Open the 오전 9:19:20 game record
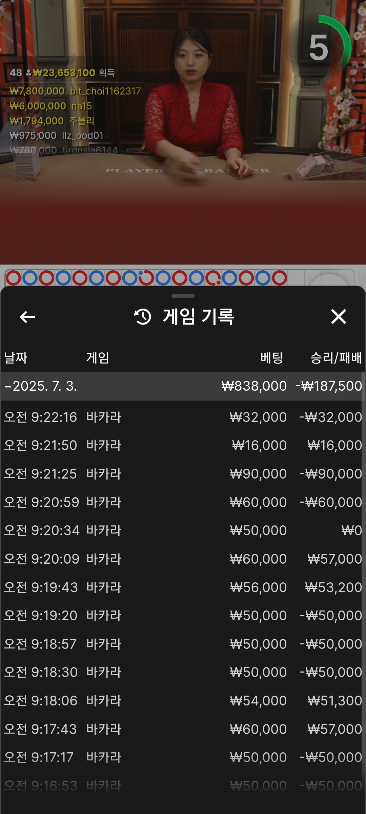 tap(183, 616)
